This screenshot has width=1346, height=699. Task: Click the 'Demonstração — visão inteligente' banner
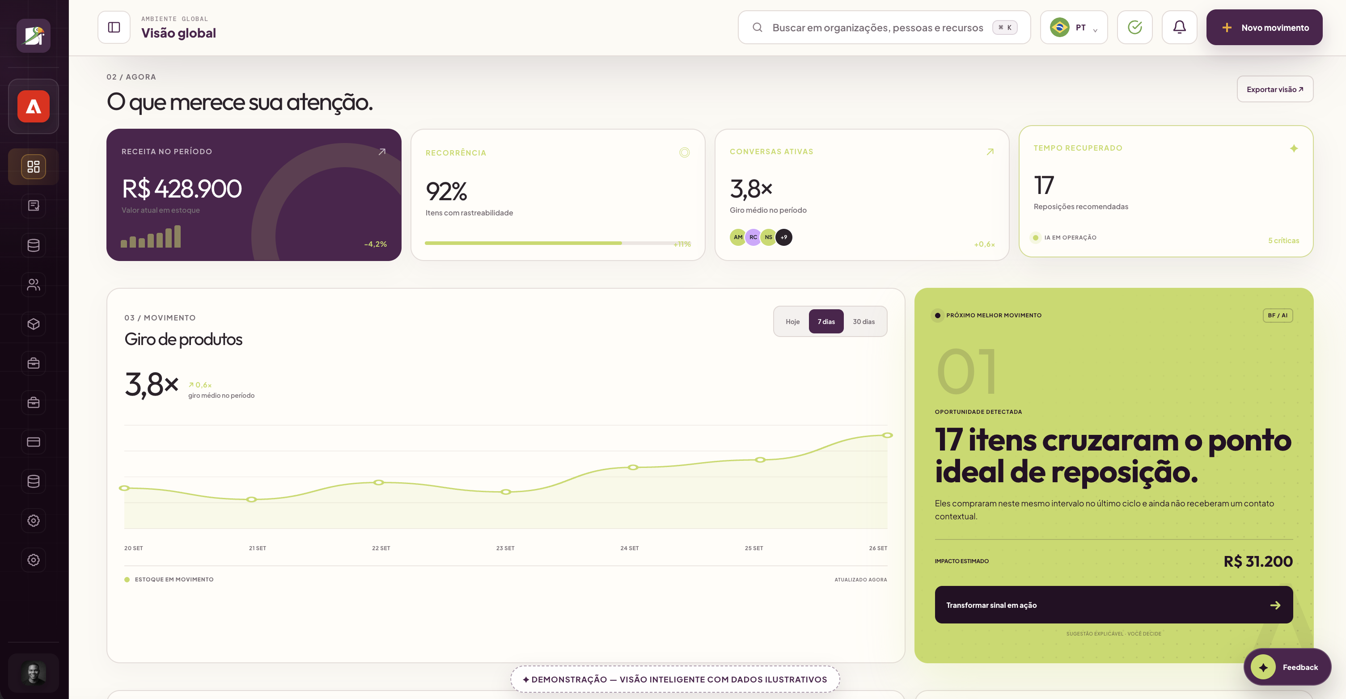(x=675, y=679)
